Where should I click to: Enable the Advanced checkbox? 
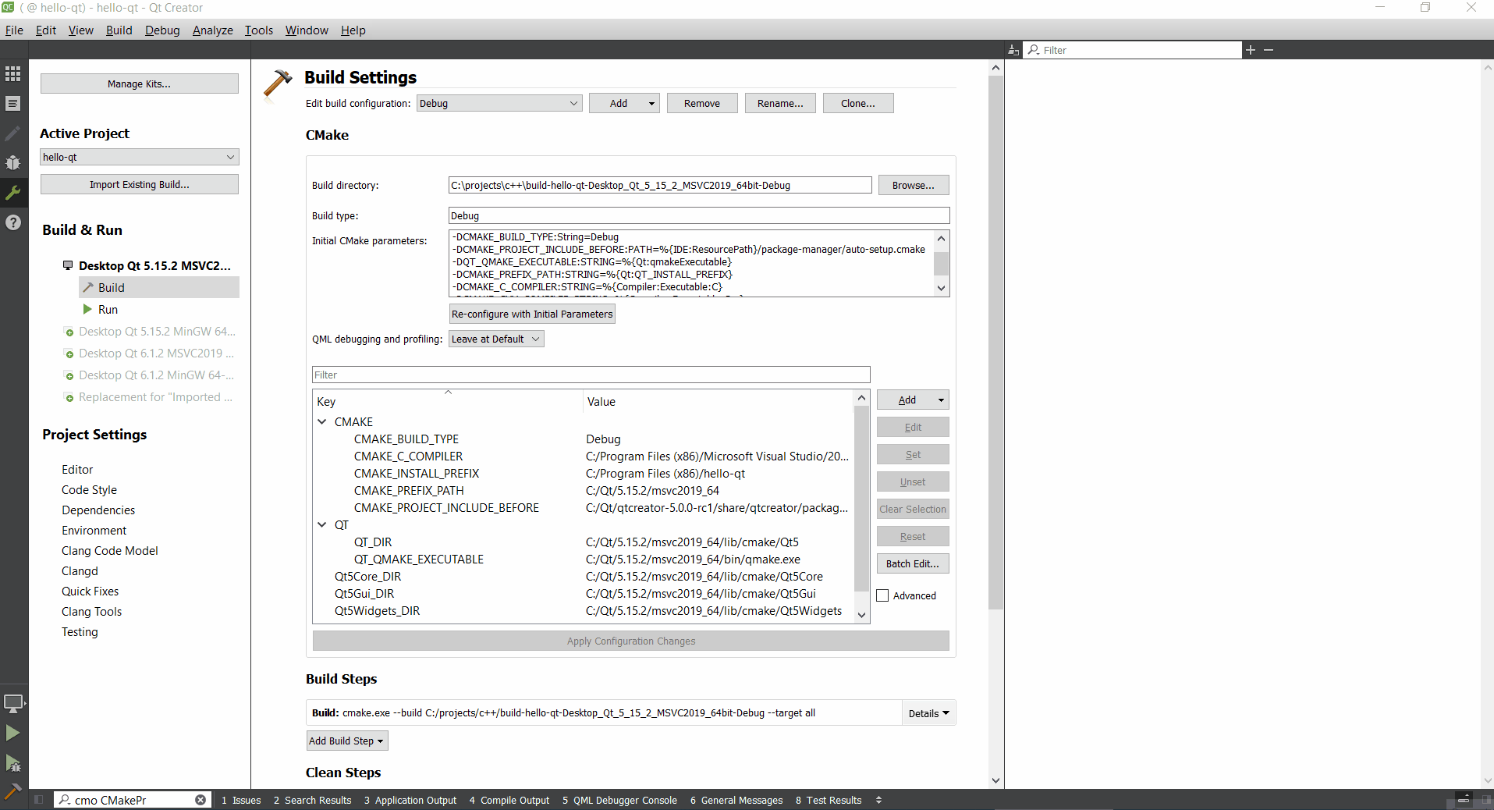(883, 595)
